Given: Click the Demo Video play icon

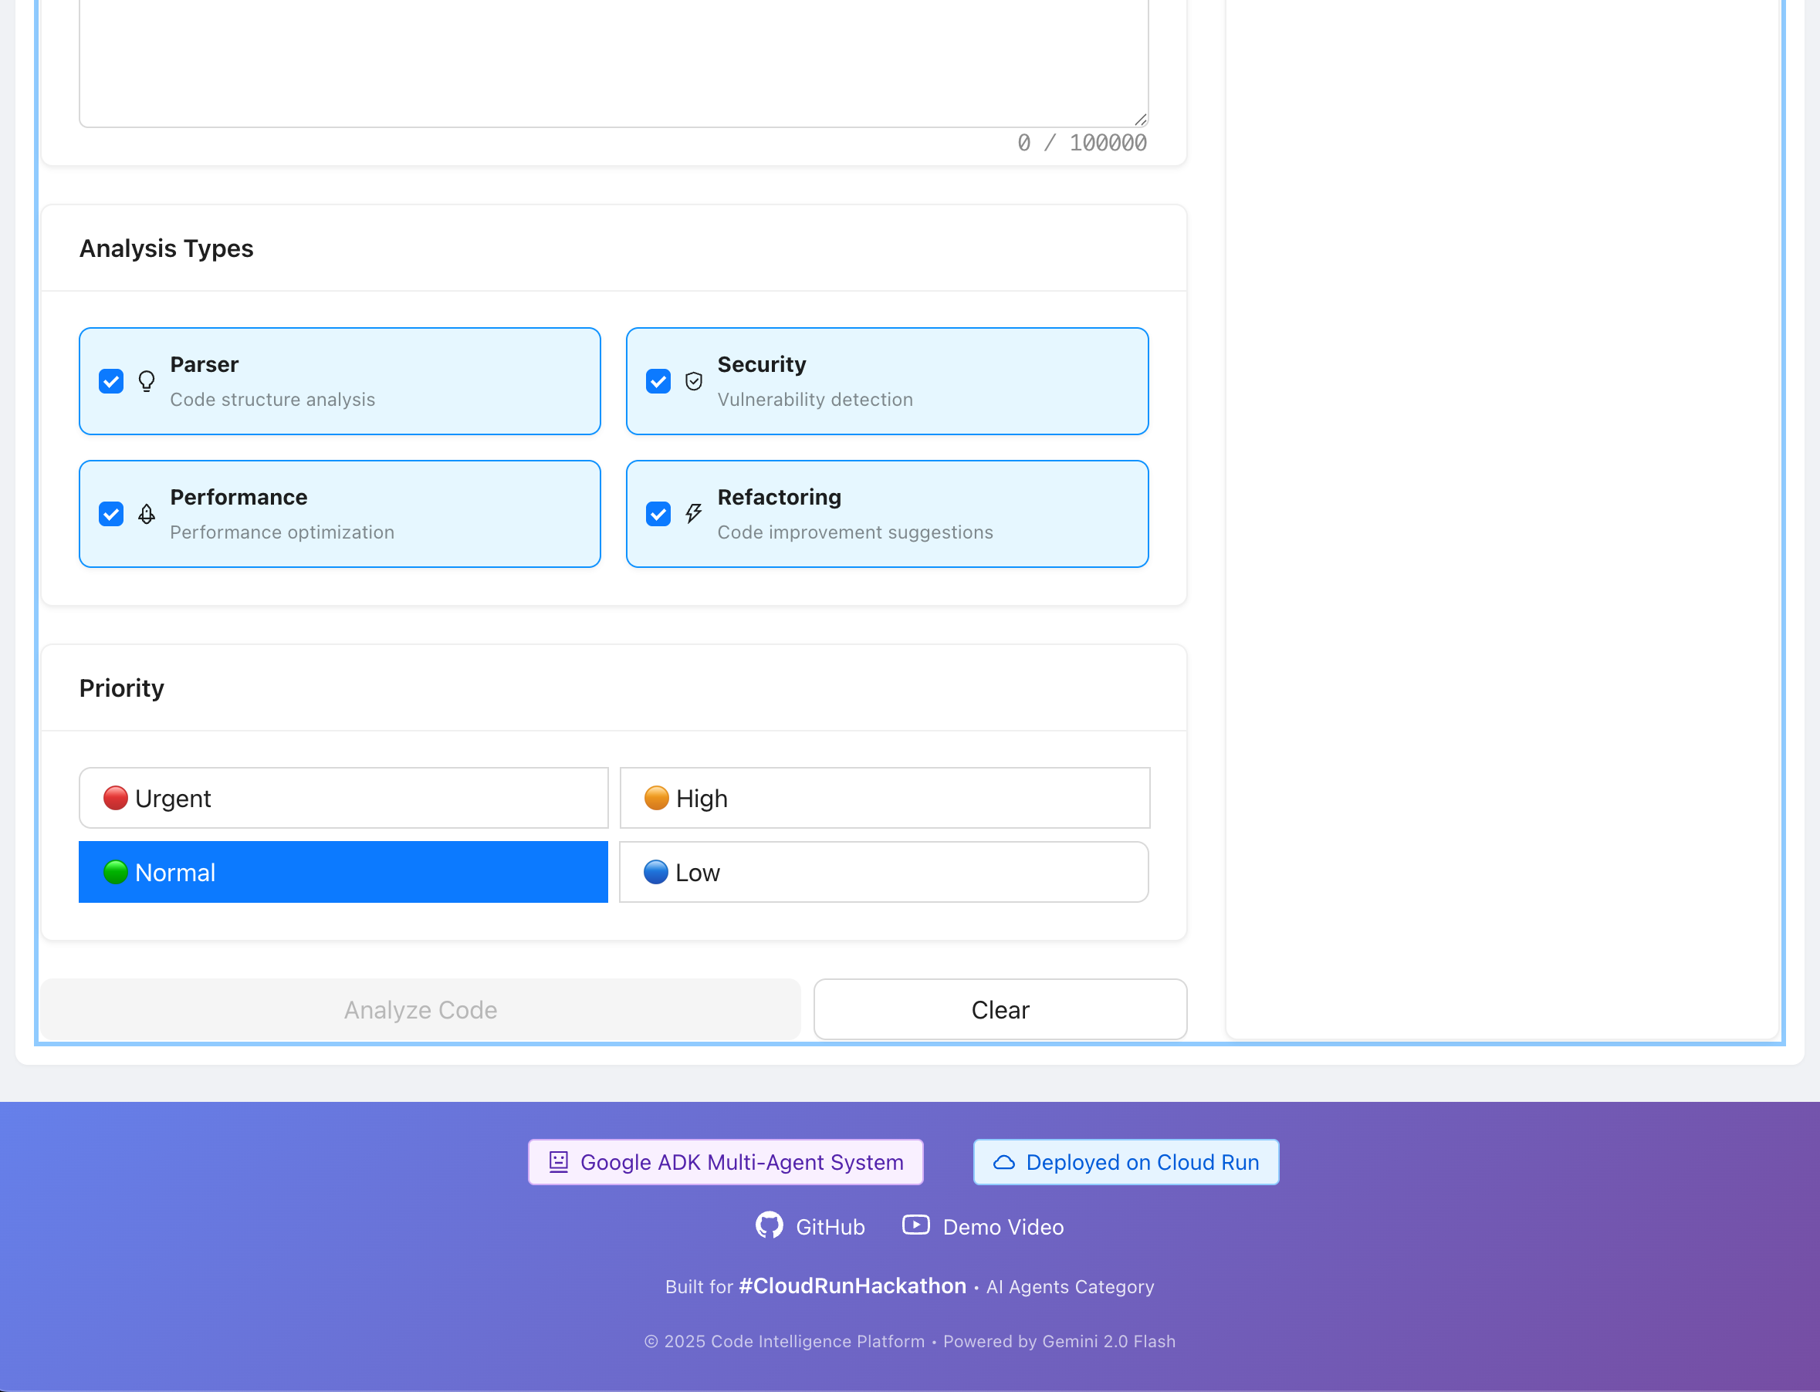Looking at the screenshot, I should coord(916,1225).
